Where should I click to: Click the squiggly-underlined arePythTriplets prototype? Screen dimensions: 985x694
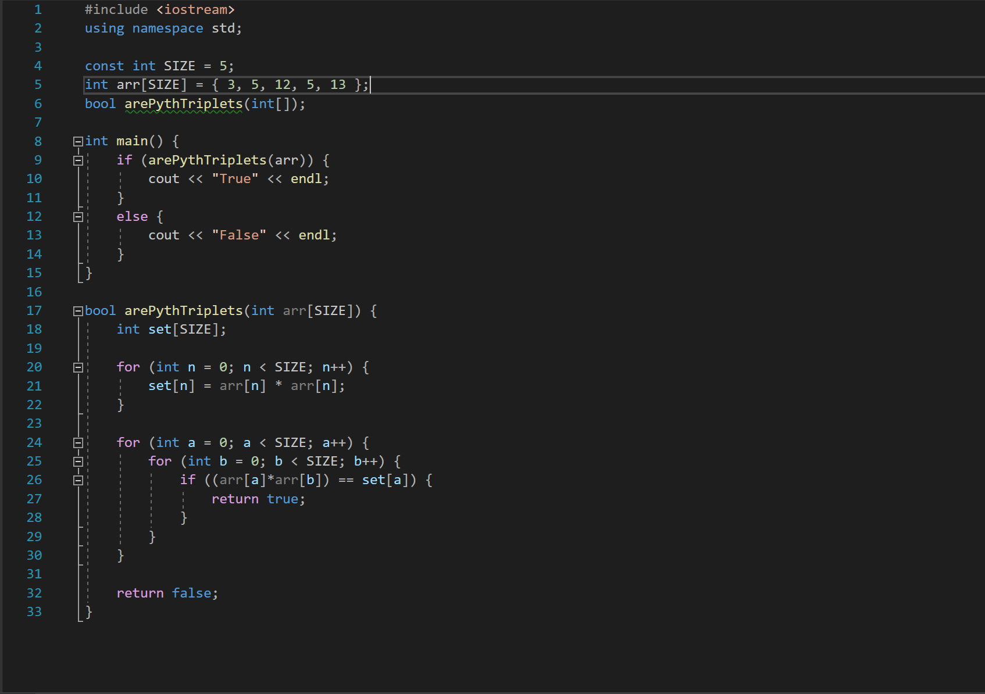coord(183,104)
